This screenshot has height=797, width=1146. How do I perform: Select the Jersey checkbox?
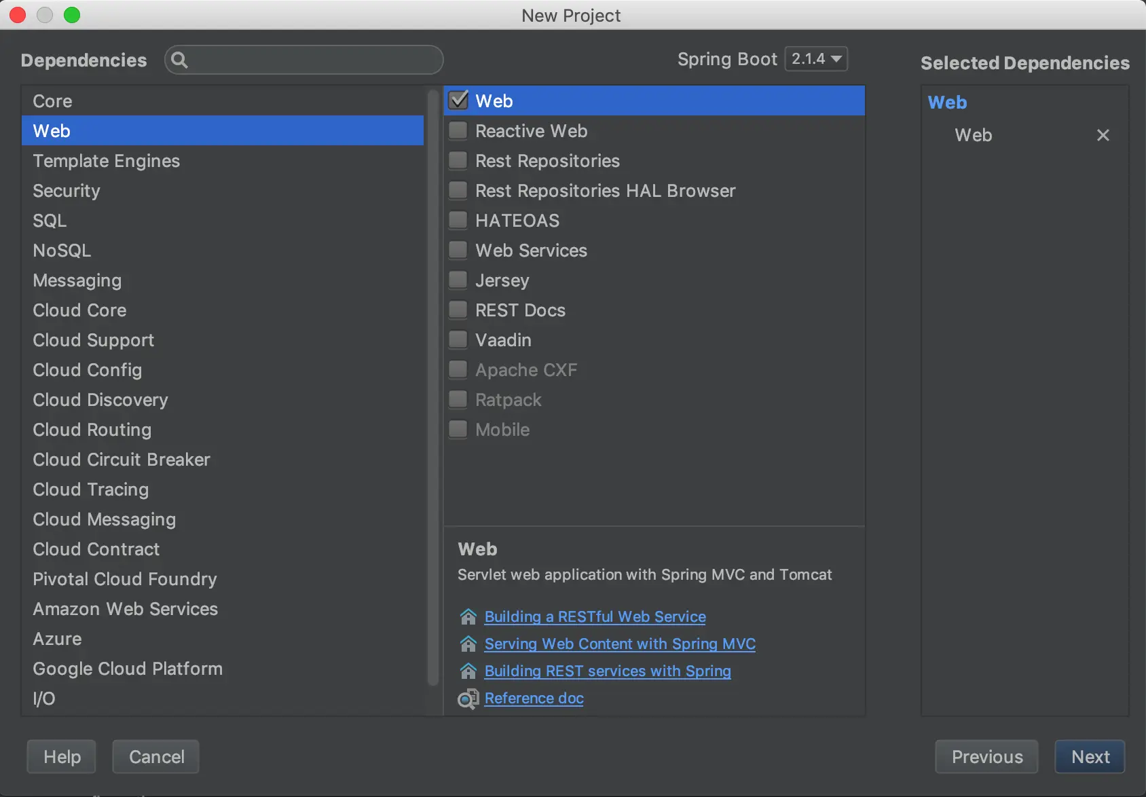[x=458, y=280]
